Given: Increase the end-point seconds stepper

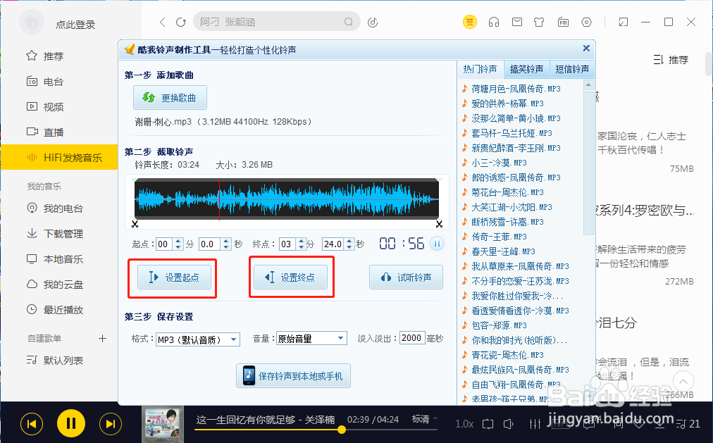Looking at the screenshot, I should 349,241.
